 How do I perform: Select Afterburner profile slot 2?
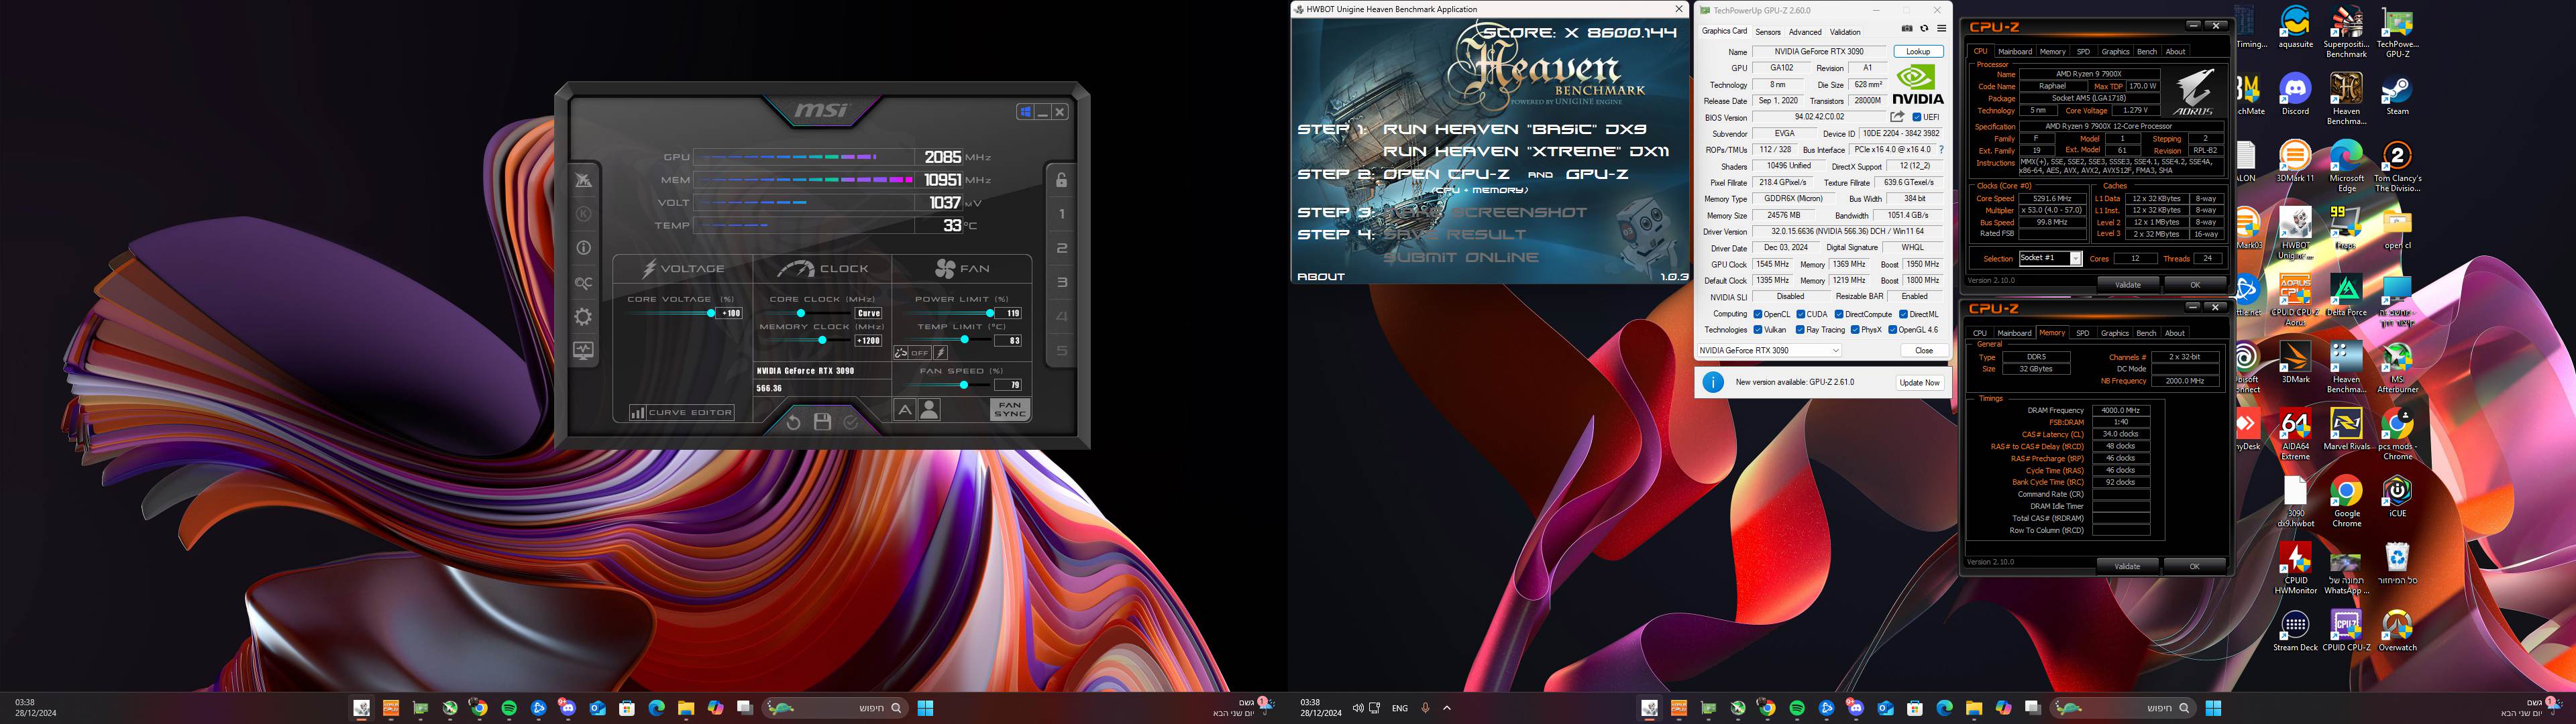pos(1061,248)
